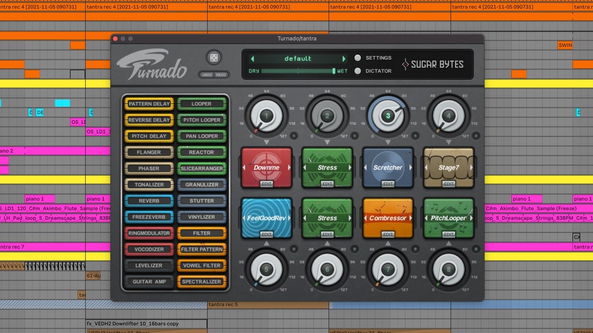The image size is (593, 333).
Task: Choose GRANULIZER from the effect list
Action: click(x=202, y=185)
